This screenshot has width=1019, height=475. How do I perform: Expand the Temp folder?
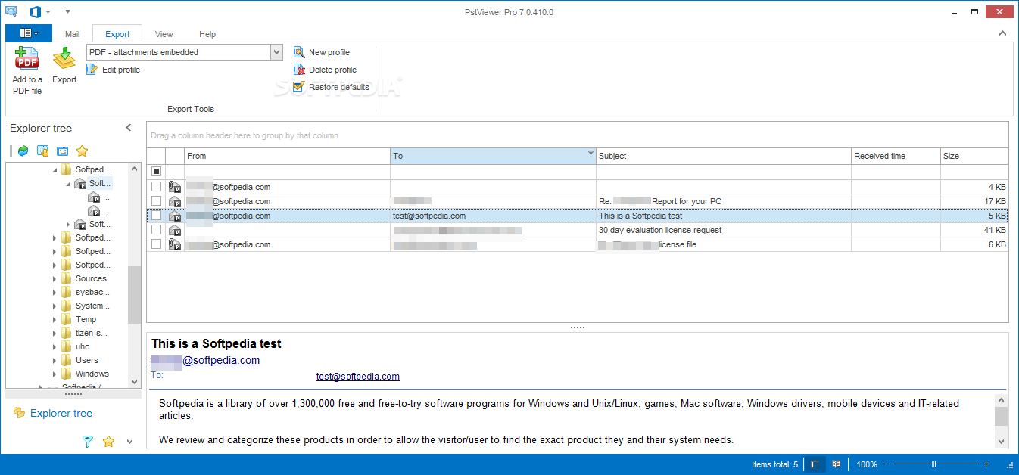[x=55, y=320]
